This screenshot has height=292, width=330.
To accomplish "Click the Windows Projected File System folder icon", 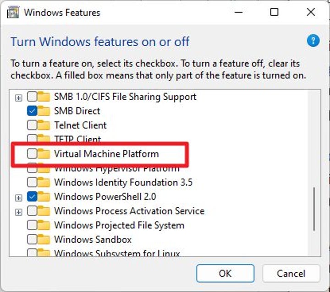I will [x=44, y=225].
